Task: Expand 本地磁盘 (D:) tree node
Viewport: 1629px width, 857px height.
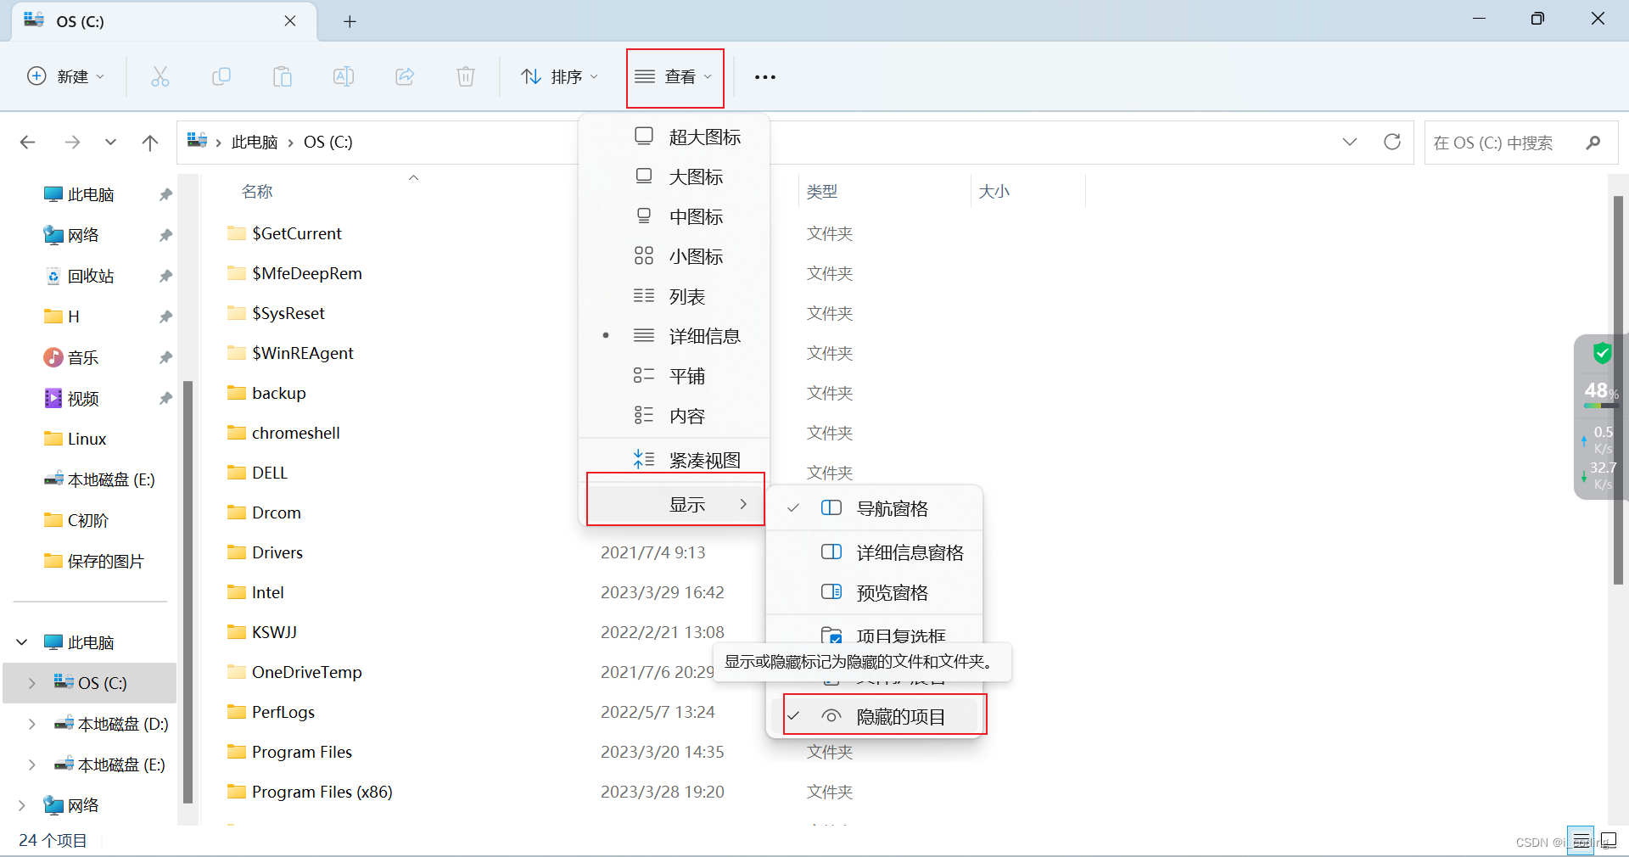Action: pyautogui.click(x=31, y=724)
